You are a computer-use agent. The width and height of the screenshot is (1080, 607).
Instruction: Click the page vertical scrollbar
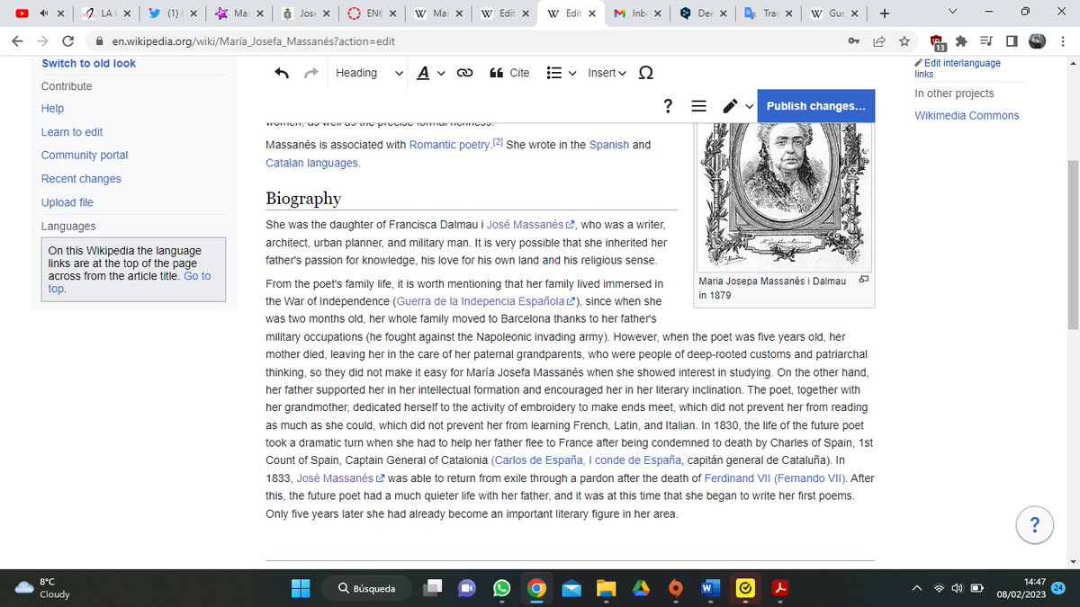(1073, 243)
